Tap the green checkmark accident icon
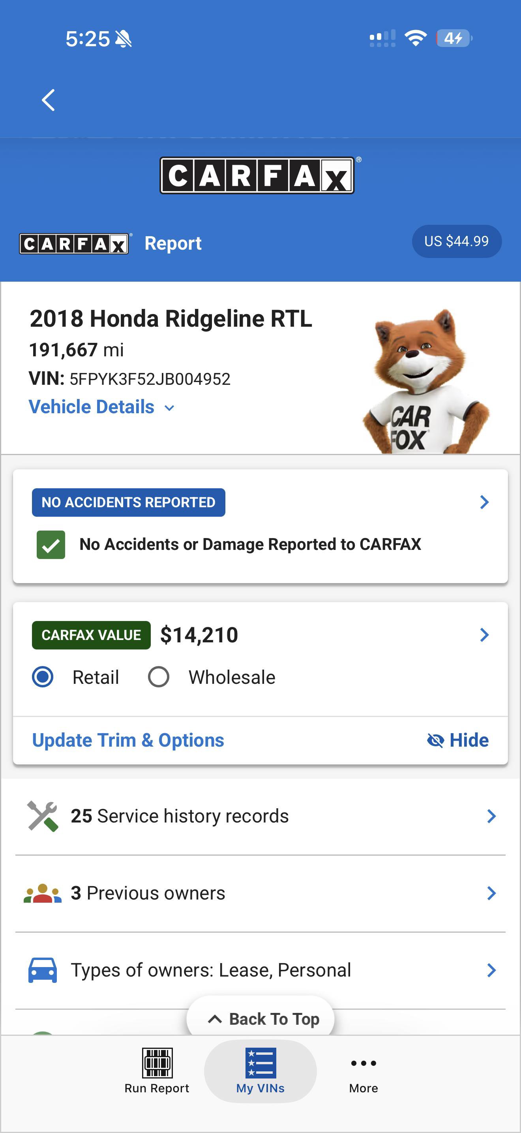The width and height of the screenshot is (521, 1133). (51, 544)
